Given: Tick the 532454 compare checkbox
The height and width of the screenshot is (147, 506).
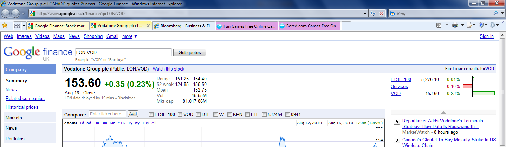Looking at the screenshot, I should (x=264, y=115).
